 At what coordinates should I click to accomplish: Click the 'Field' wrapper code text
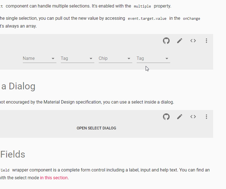click(x=4, y=170)
